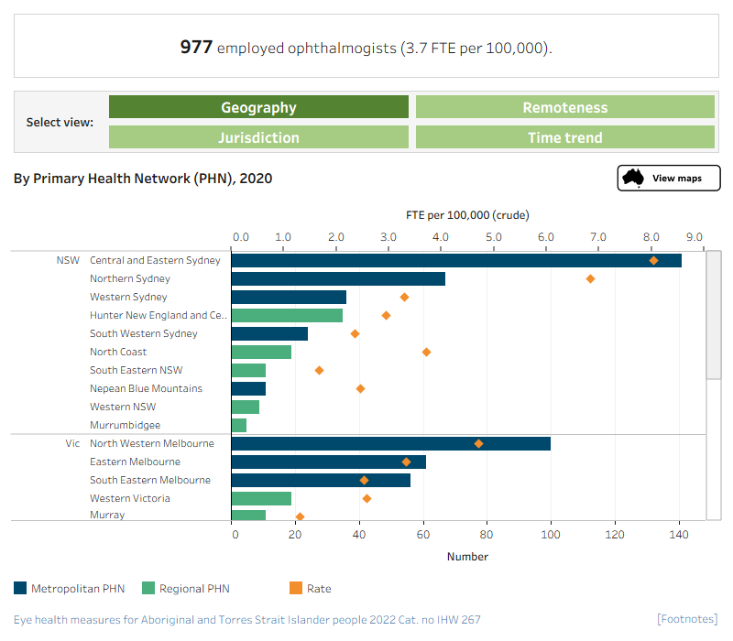
Task: Click Central and Eastern Sydney bar
Action: pyautogui.click(x=456, y=261)
